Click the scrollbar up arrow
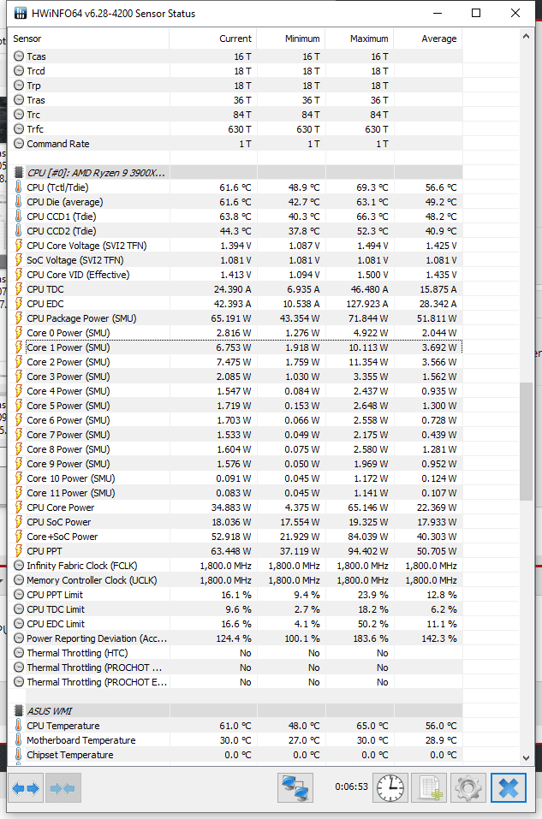Viewport: 542px width, 819px height. click(x=526, y=36)
